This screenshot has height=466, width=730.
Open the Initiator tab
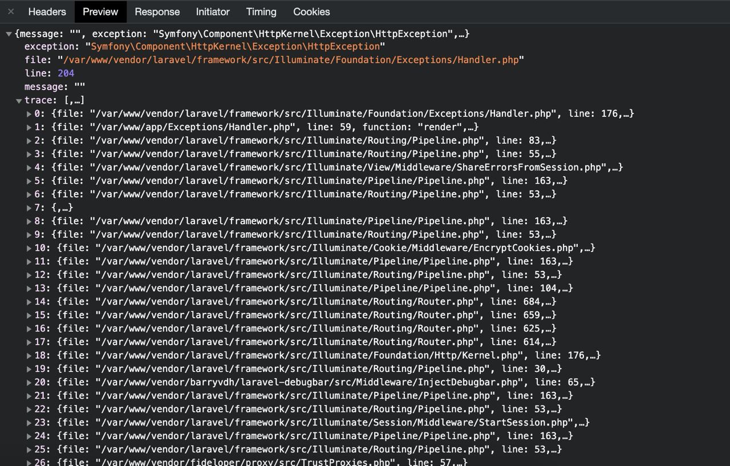click(213, 11)
